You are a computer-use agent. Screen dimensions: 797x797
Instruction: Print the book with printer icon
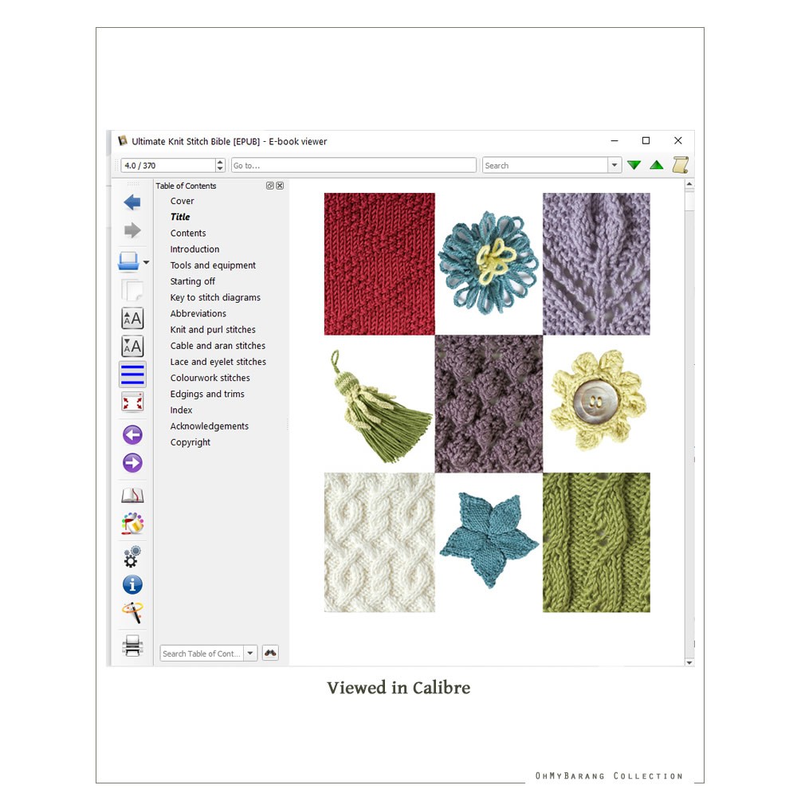tap(132, 646)
